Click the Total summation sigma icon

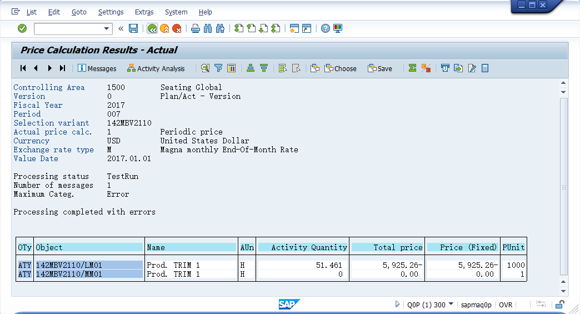412,68
